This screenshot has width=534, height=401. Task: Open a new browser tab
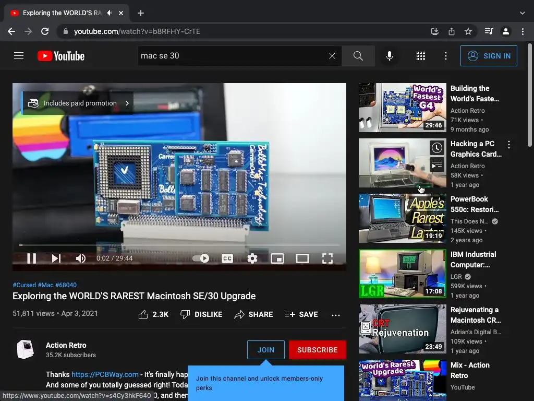141,13
